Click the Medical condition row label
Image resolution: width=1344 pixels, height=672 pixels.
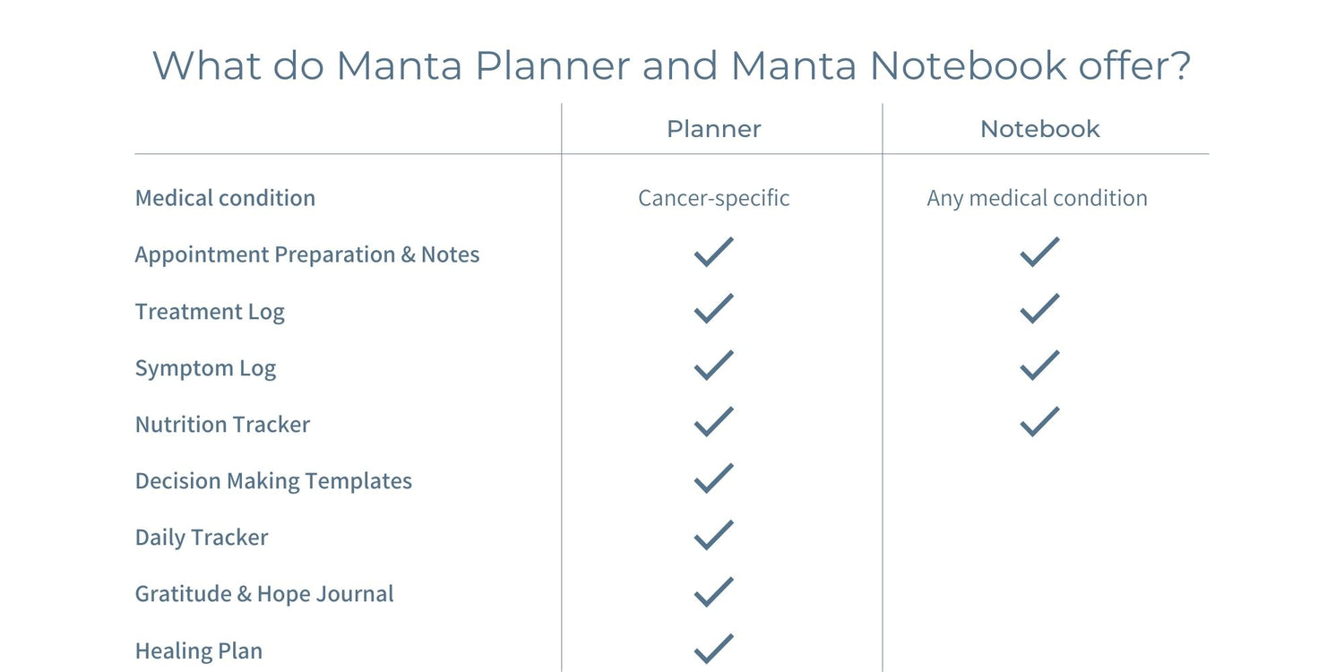click(x=225, y=198)
